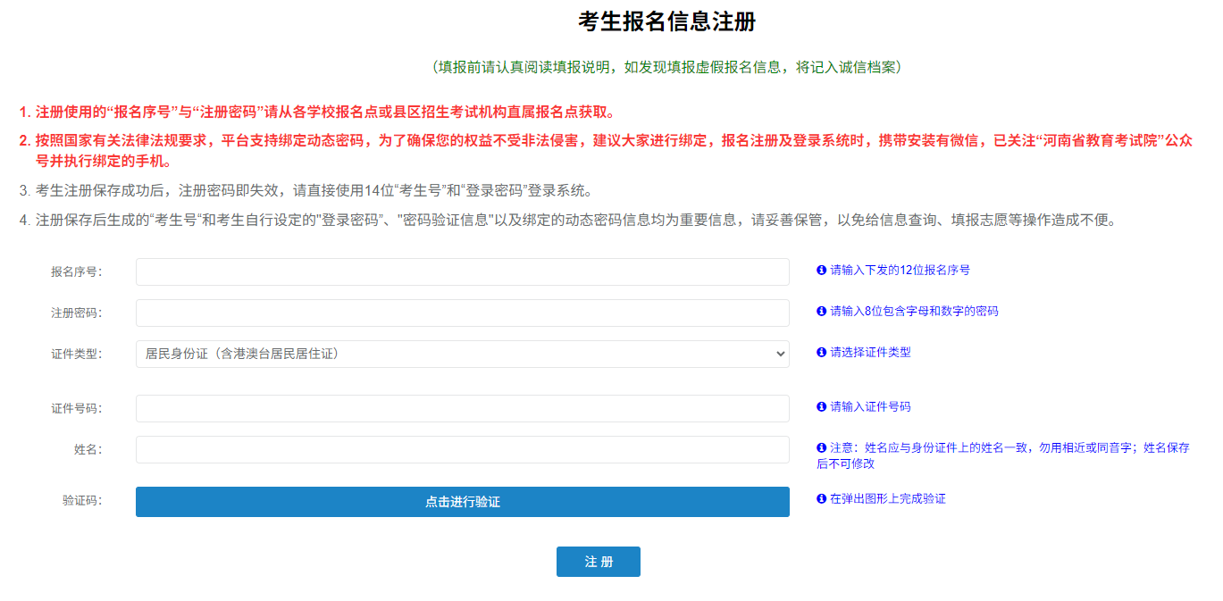The image size is (1223, 601).
Task: Click the info icon next to 请选择证件类型
Action: point(822,353)
